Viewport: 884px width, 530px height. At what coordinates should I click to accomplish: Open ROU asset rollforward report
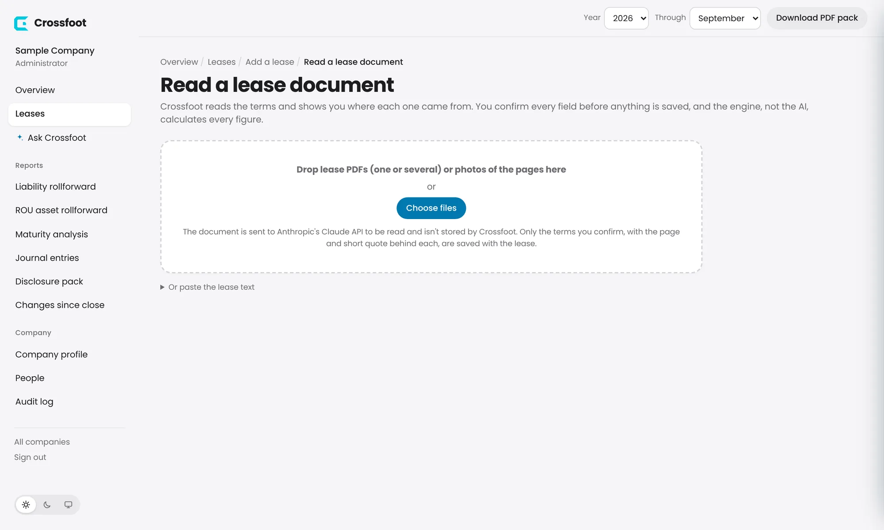coord(69,210)
